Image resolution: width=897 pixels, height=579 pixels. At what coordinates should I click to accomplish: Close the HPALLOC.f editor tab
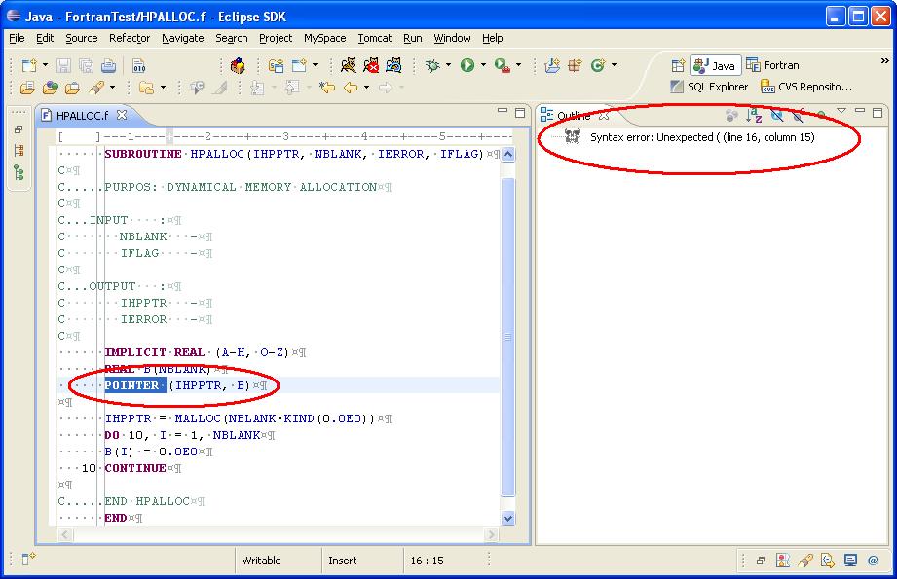(x=122, y=115)
